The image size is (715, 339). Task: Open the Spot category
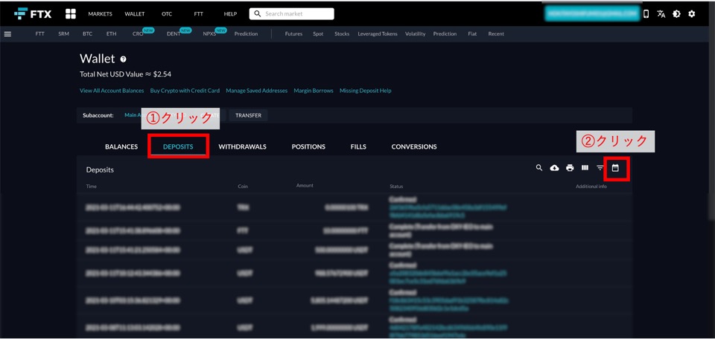[x=318, y=33]
